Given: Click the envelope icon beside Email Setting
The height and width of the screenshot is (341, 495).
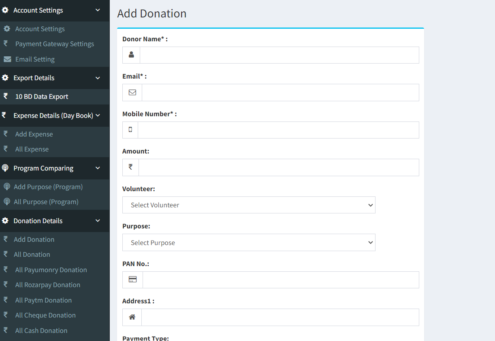Looking at the screenshot, I should (7, 59).
